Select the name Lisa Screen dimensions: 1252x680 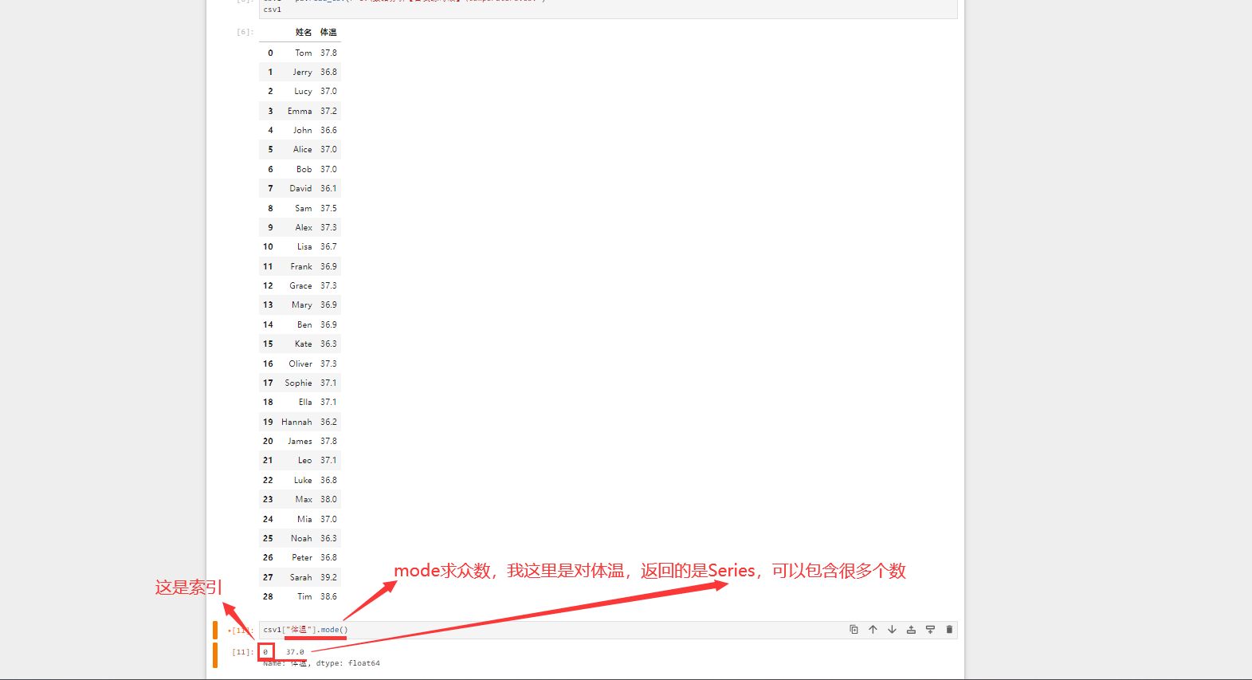point(304,247)
